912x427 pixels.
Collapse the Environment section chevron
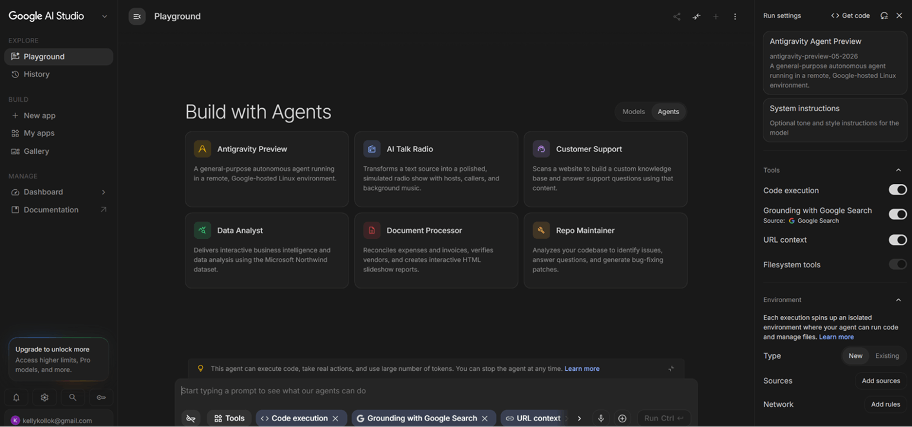click(x=898, y=300)
